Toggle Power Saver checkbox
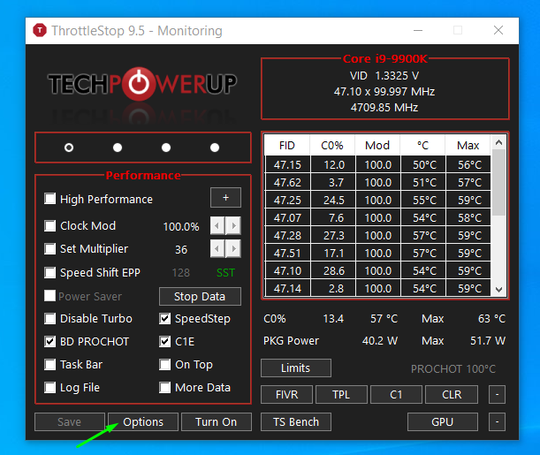The image size is (540, 455). point(50,296)
